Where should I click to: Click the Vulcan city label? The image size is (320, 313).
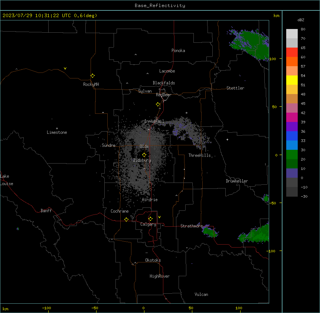pos(201,294)
